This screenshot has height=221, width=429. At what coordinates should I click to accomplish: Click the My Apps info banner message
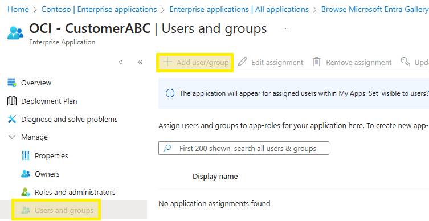tap(304, 93)
